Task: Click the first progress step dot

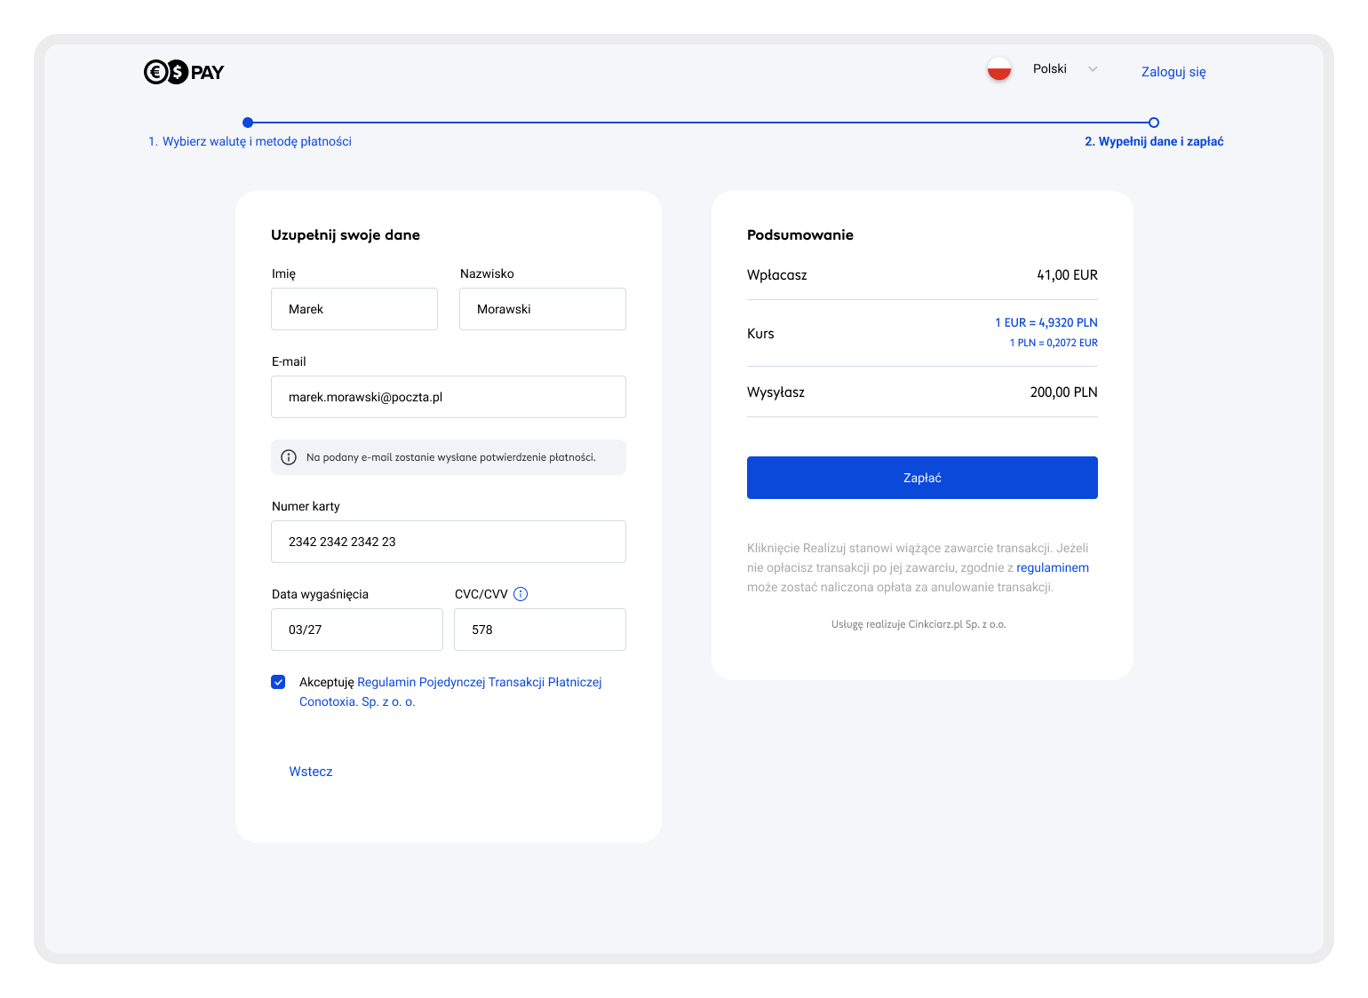Action: pyautogui.click(x=248, y=123)
